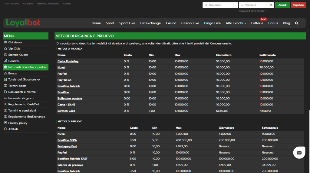This screenshot has width=310, height=173.
Task: Click the search magnifier icon in navbar
Action: (296, 23)
